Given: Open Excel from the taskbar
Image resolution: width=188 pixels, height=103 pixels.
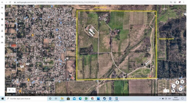Looking at the screenshot, I should (x=86, y=99).
